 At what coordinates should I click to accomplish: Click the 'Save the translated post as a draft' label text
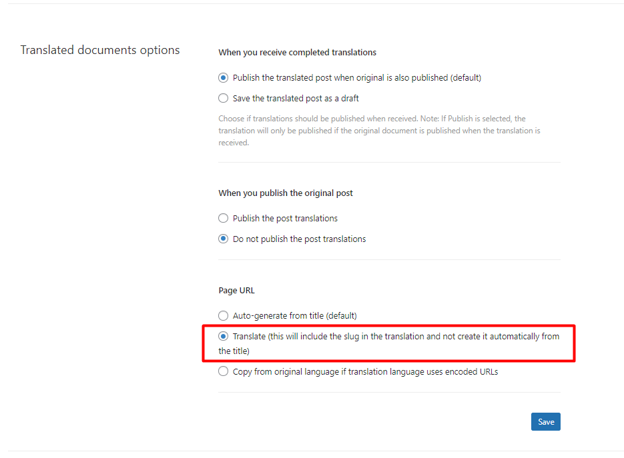(x=296, y=98)
